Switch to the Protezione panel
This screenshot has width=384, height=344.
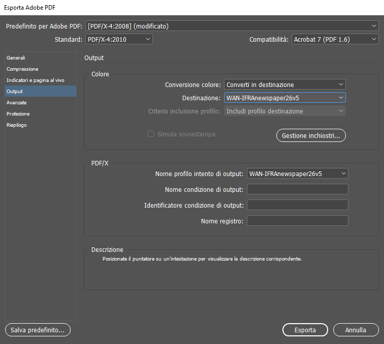[x=41, y=114]
